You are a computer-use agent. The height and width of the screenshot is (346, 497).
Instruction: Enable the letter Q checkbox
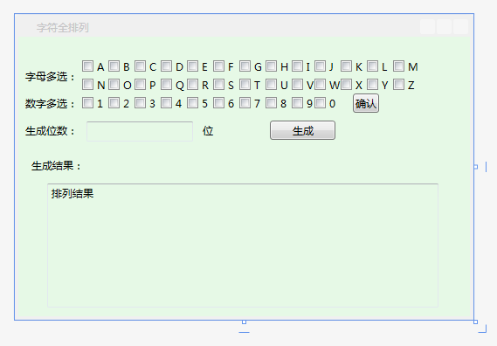pyautogui.click(x=167, y=85)
